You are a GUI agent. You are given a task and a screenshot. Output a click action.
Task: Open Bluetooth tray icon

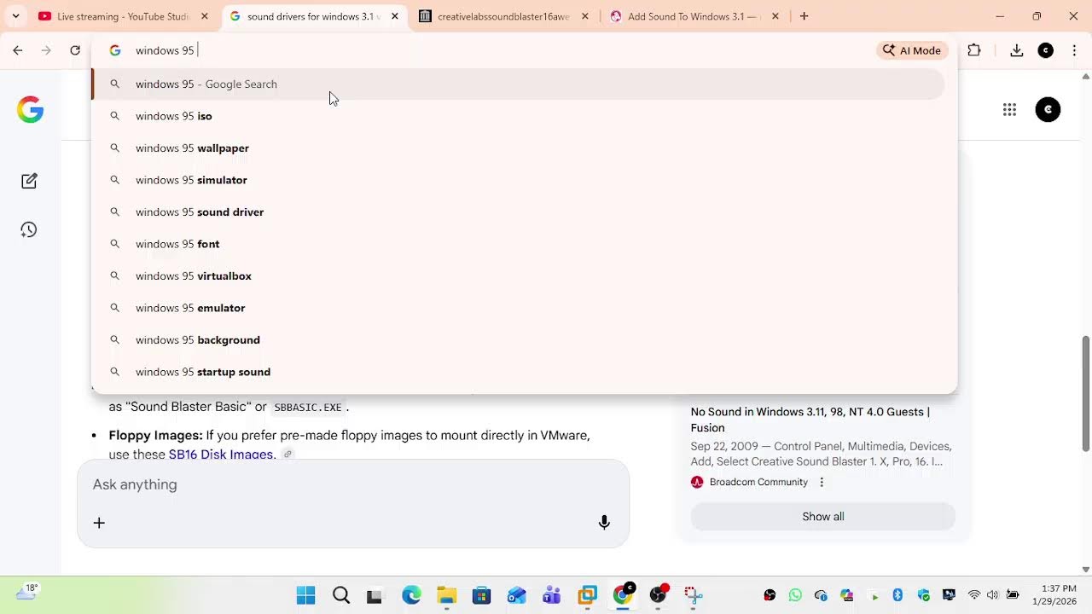tap(897, 595)
